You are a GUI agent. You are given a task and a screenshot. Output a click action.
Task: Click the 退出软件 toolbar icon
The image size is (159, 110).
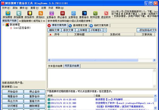point(106,13)
